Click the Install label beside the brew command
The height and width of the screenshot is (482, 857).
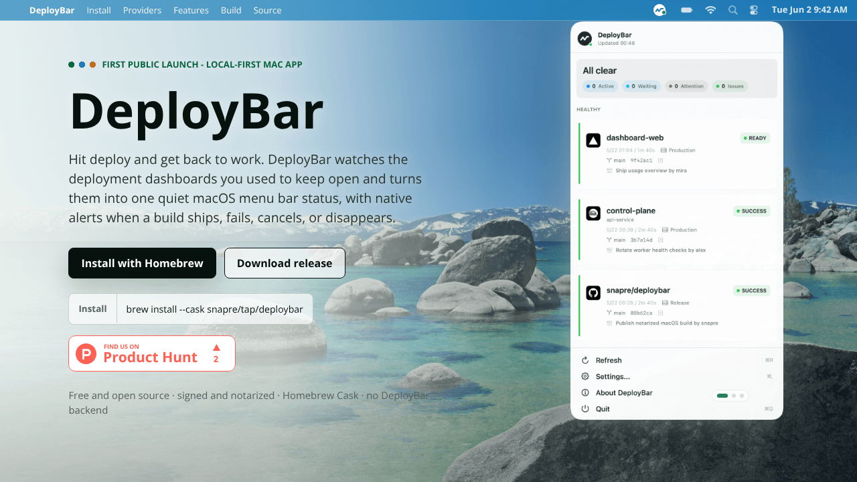[x=92, y=309]
